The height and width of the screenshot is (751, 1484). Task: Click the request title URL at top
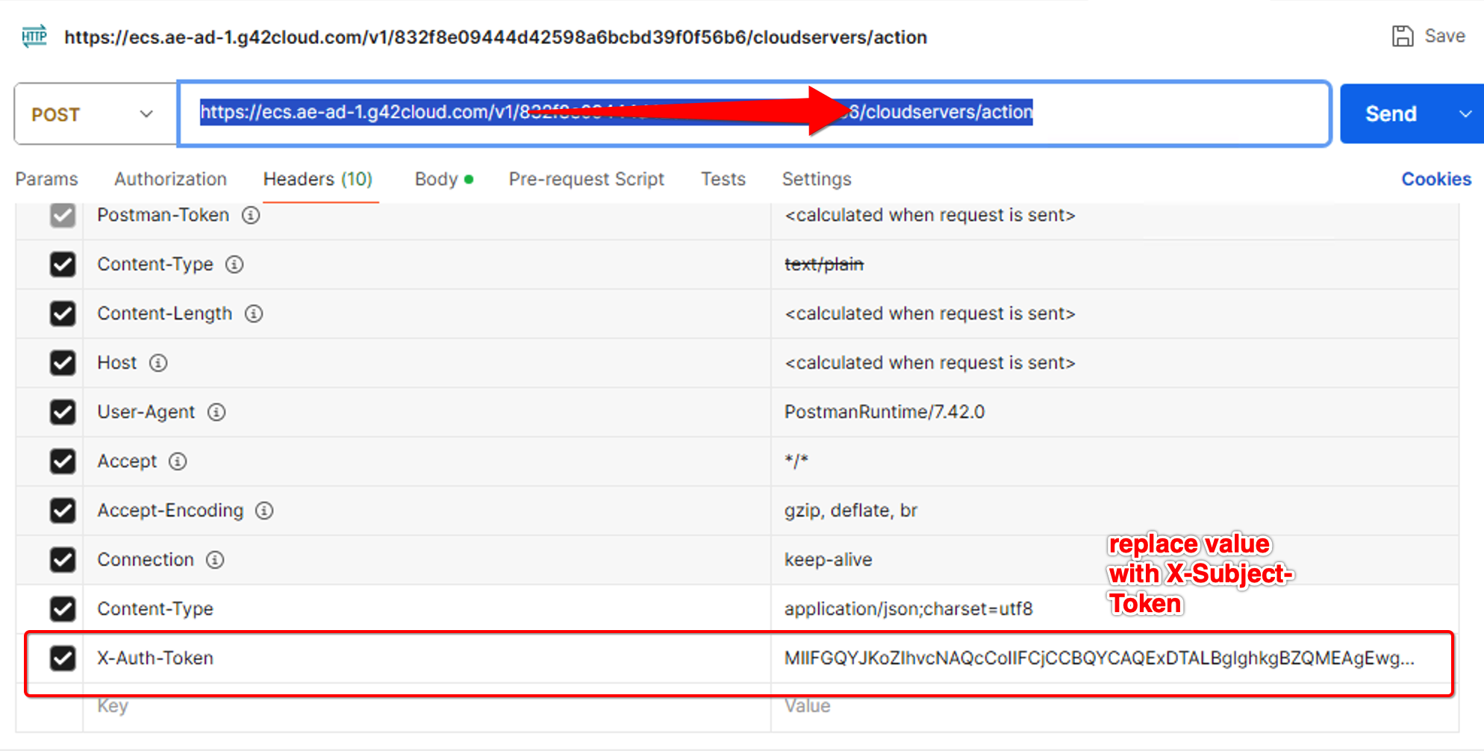coord(496,37)
